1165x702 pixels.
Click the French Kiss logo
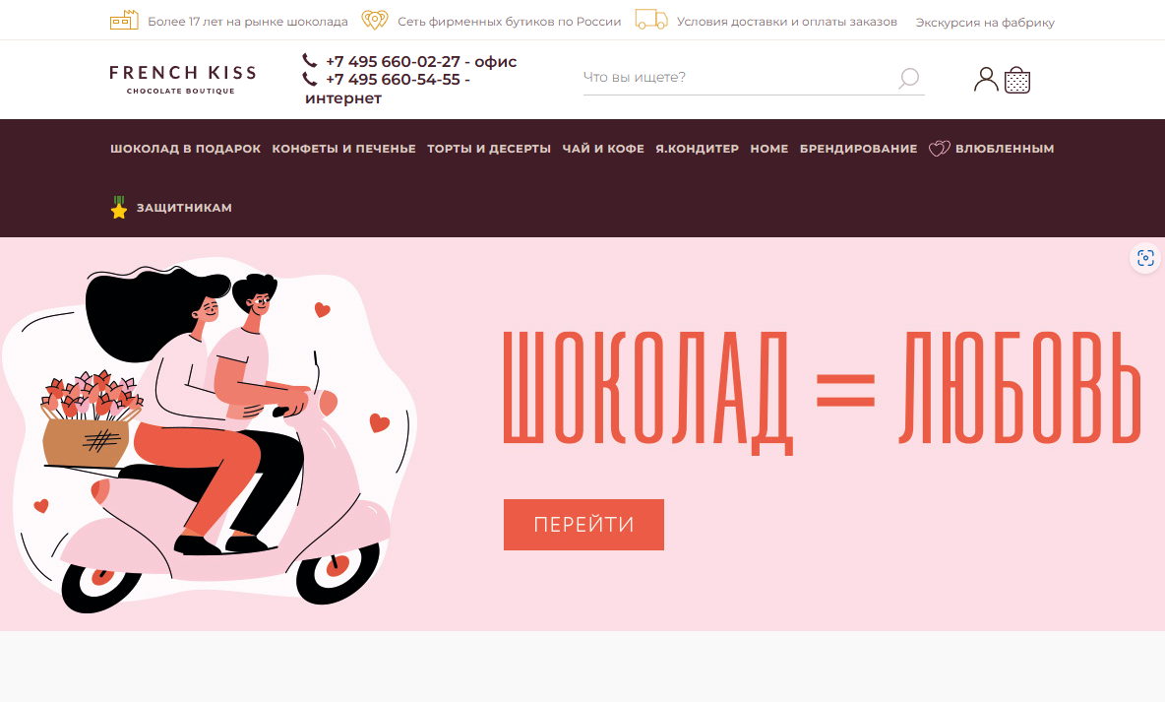(182, 80)
